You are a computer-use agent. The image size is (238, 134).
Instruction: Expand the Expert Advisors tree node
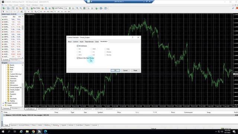coord(3,103)
